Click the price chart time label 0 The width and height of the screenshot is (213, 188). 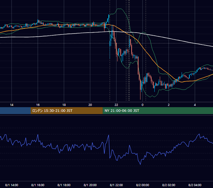click(x=143, y=105)
